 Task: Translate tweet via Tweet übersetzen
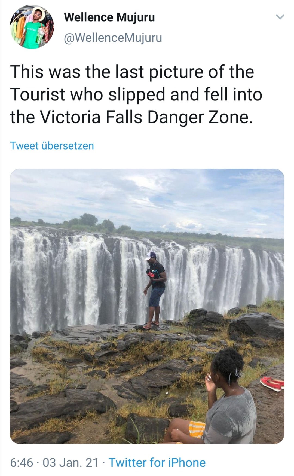52,146
